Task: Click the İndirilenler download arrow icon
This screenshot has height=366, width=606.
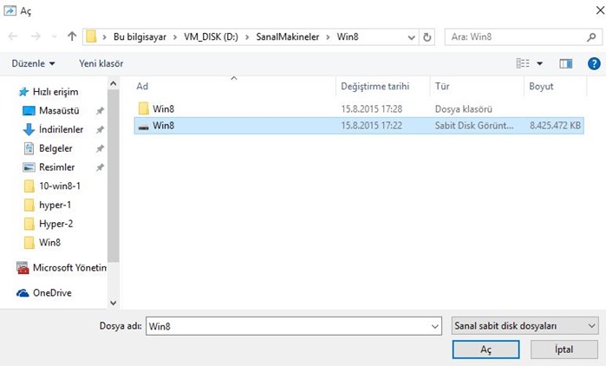Action: point(29,129)
